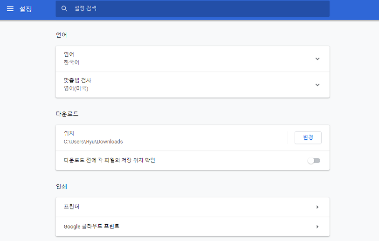Open Google 클라우드 프린트 row arrow
This screenshot has height=241, width=379.
[317, 227]
